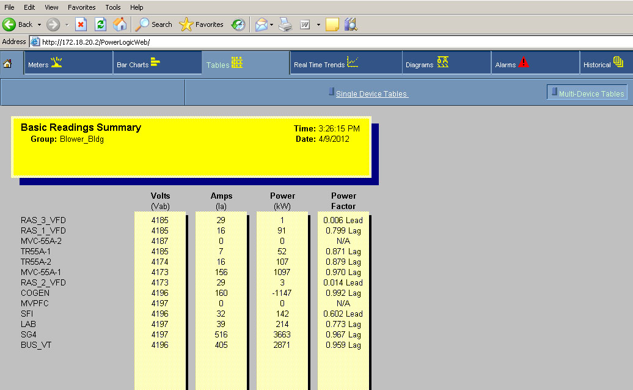The image size is (633, 390).
Task: Select the MVPFC device row label
Action: pyautogui.click(x=35, y=304)
